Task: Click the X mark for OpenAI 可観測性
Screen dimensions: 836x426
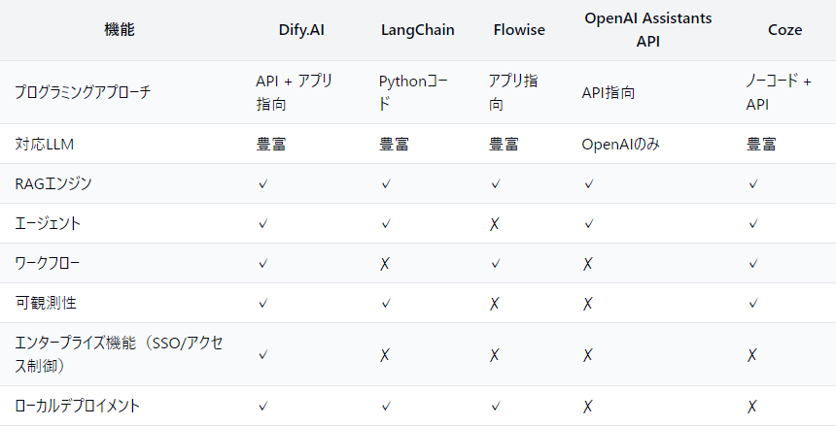Action: [x=588, y=304]
